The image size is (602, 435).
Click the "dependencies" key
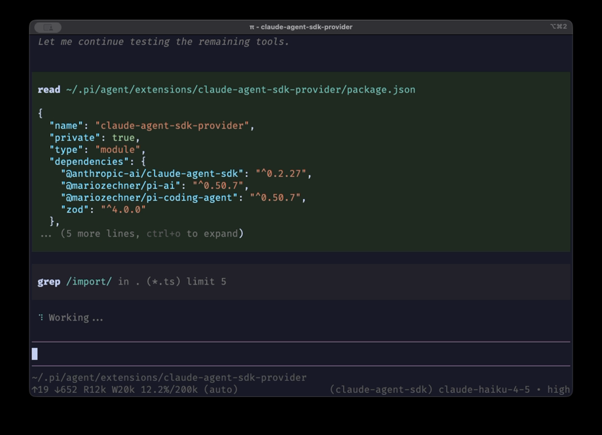point(89,162)
